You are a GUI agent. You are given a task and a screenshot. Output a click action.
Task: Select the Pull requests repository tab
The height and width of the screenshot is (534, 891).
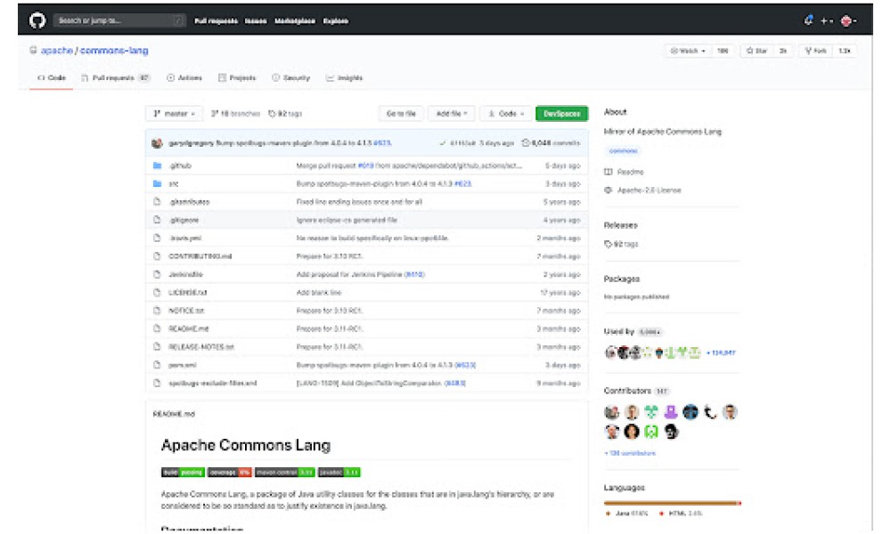click(116, 77)
